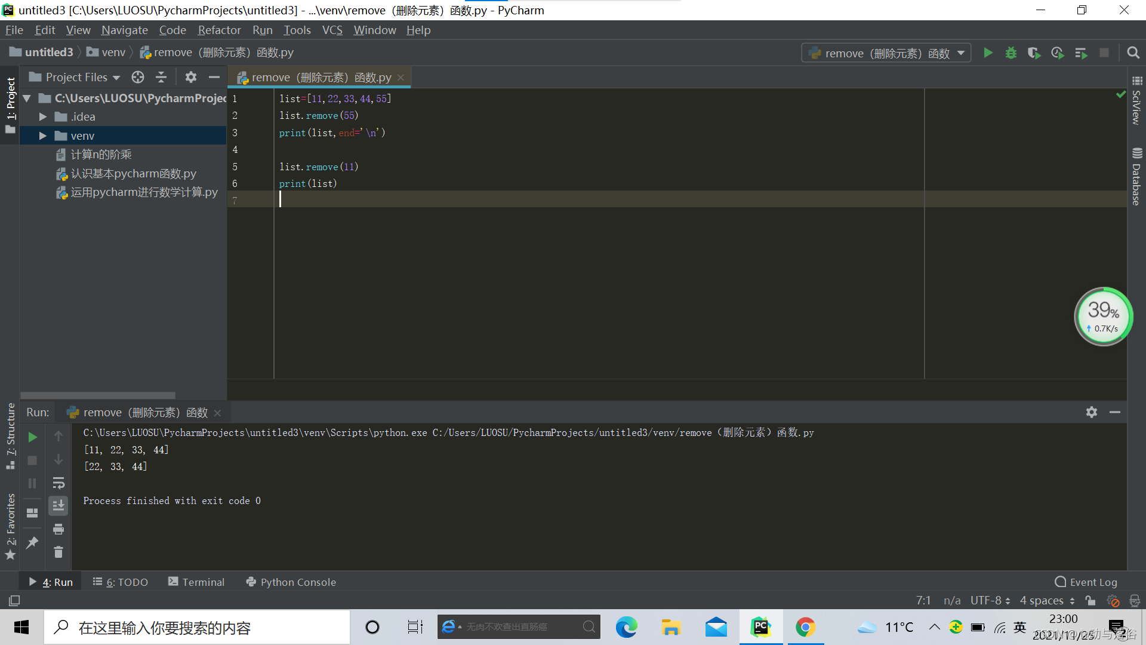Viewport: 1146px width, 645px height.
Task: Start debugging with the bug icon
Action: (1011, 53)
